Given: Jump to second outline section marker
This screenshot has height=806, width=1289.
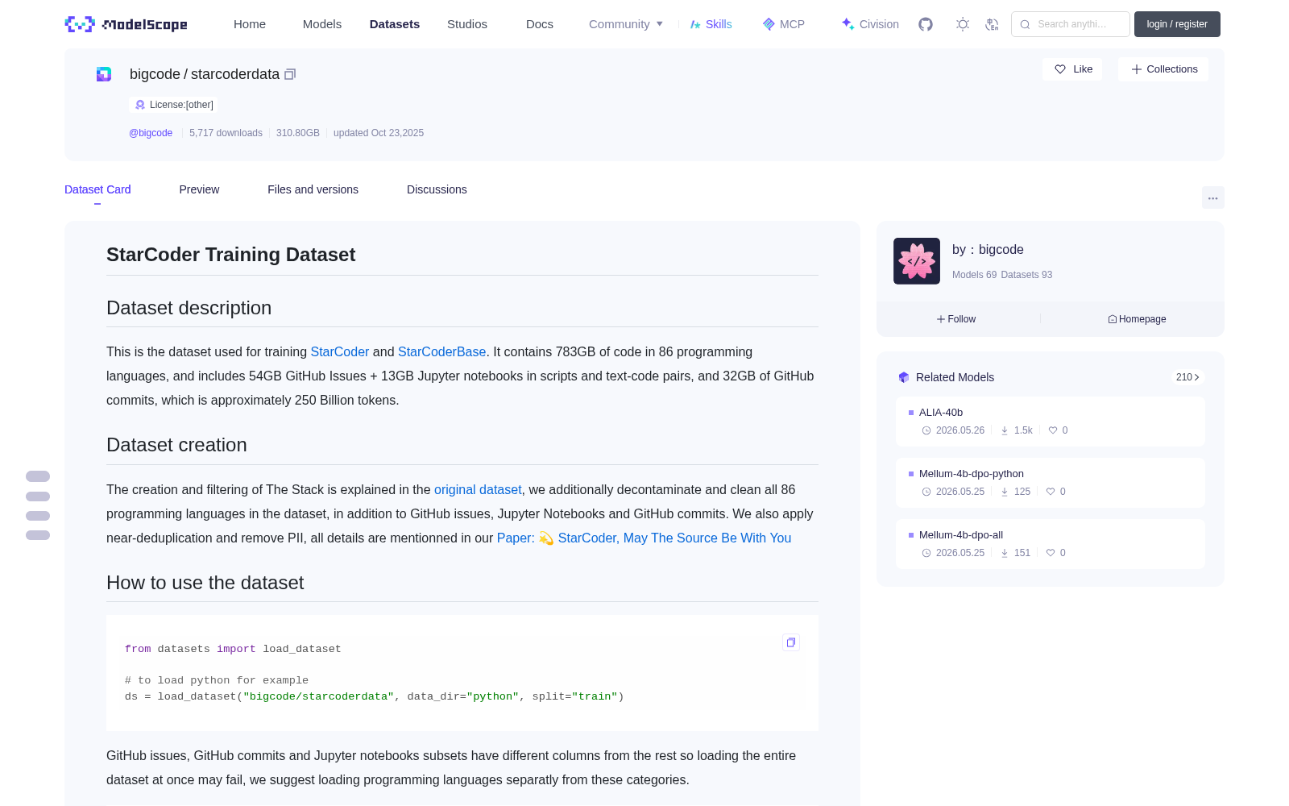Looking at the screenshot, I should coord(38,496).
